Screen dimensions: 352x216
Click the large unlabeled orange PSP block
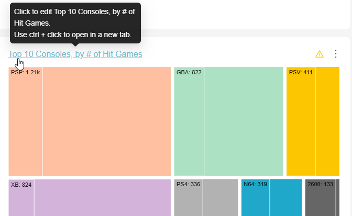[x=107, y=121]
